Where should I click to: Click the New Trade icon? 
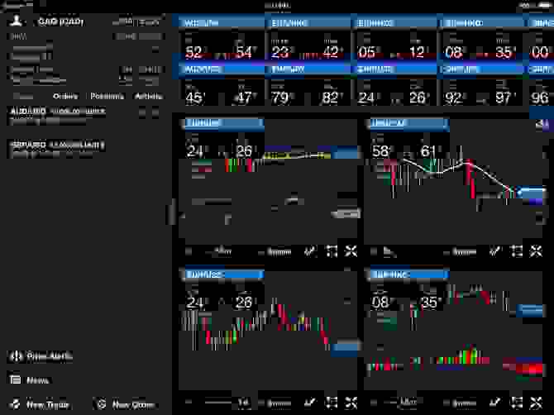click(15, 404)
